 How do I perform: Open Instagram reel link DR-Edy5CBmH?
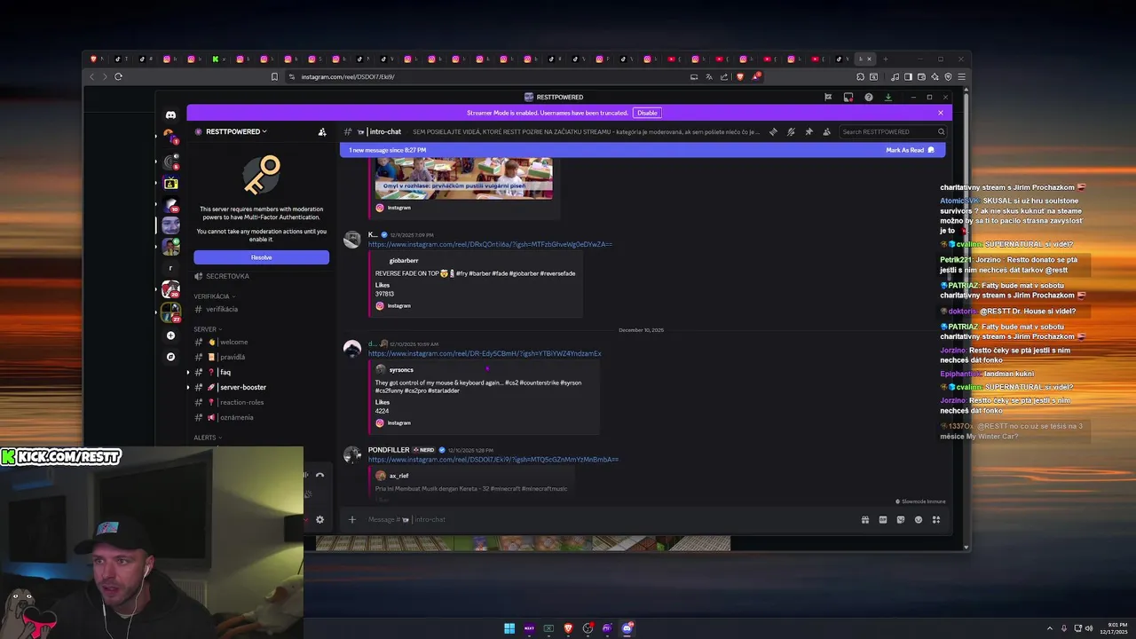click(485, 353)
